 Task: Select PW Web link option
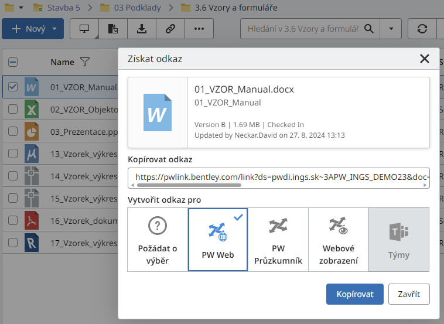(x=218, y=240)
